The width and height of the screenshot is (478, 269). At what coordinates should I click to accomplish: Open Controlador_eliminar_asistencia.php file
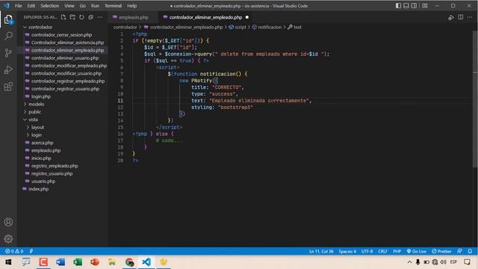[x=68, y=43]
